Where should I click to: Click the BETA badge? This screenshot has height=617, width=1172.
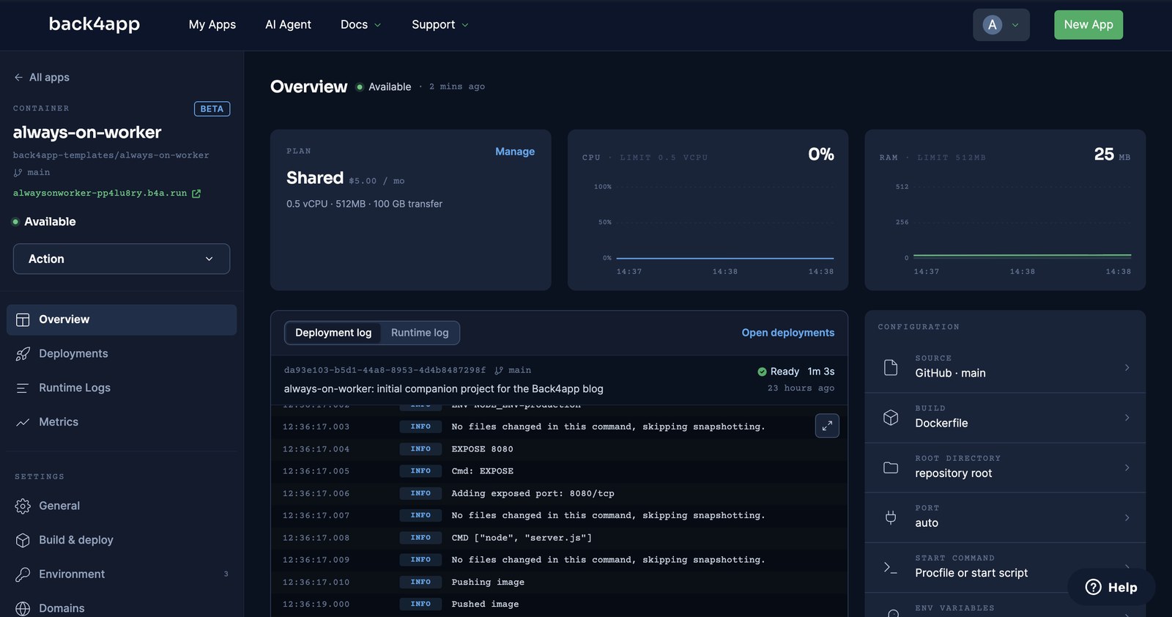[212, 109]
